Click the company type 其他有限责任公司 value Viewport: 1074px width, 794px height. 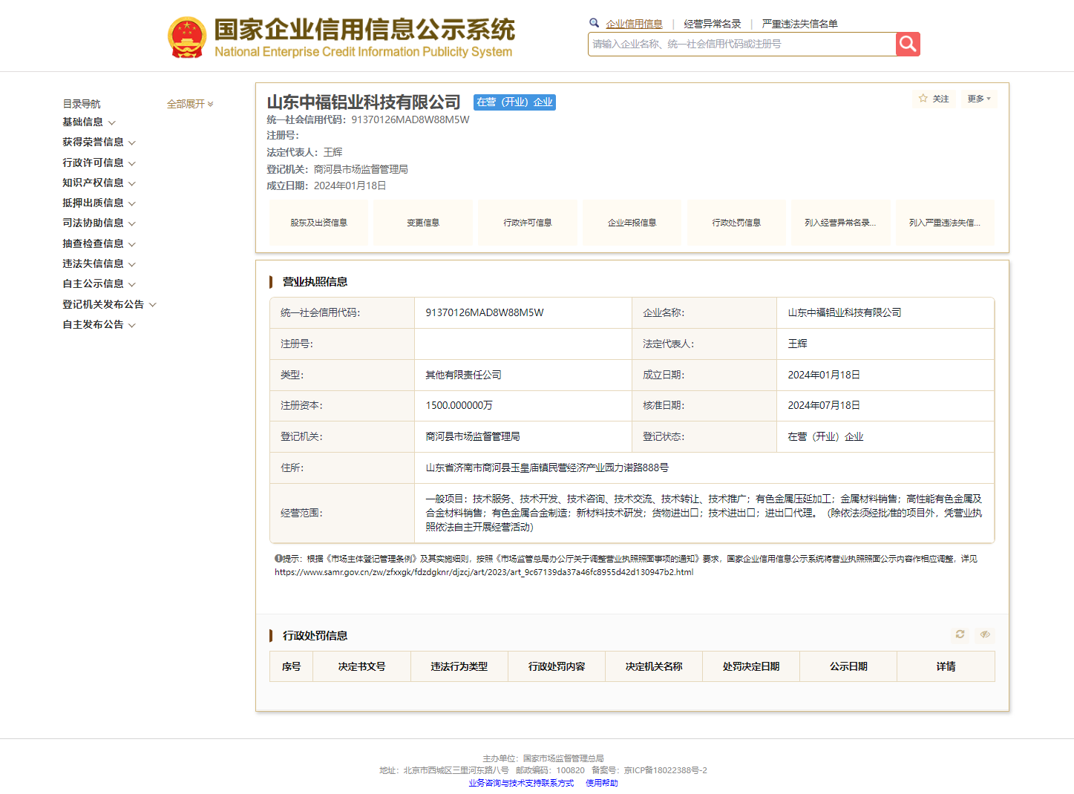tap(463, 375)
